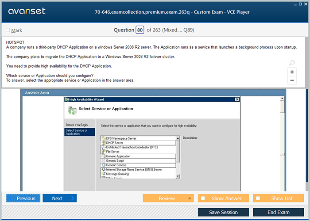Click the avanset logo

[27, 11]
